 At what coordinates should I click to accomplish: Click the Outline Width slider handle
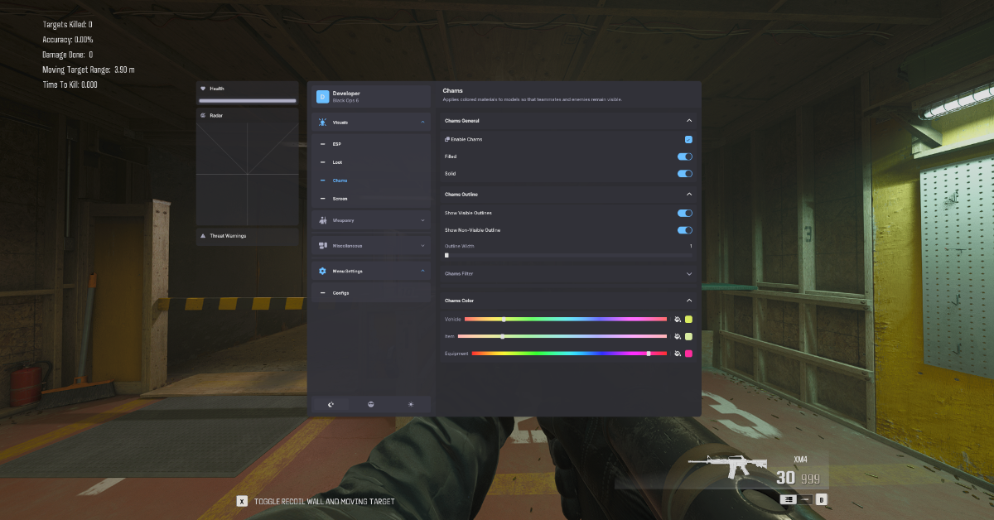(x=446, y=256)
